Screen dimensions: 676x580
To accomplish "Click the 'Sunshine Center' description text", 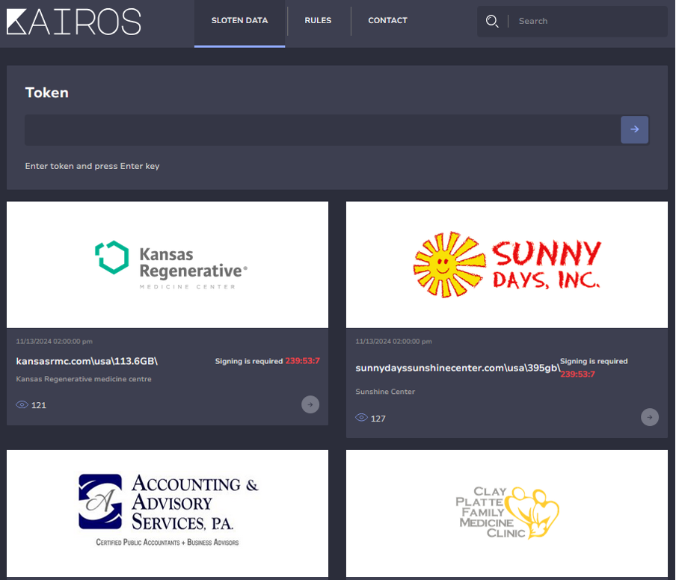I will tap(385, 392).
